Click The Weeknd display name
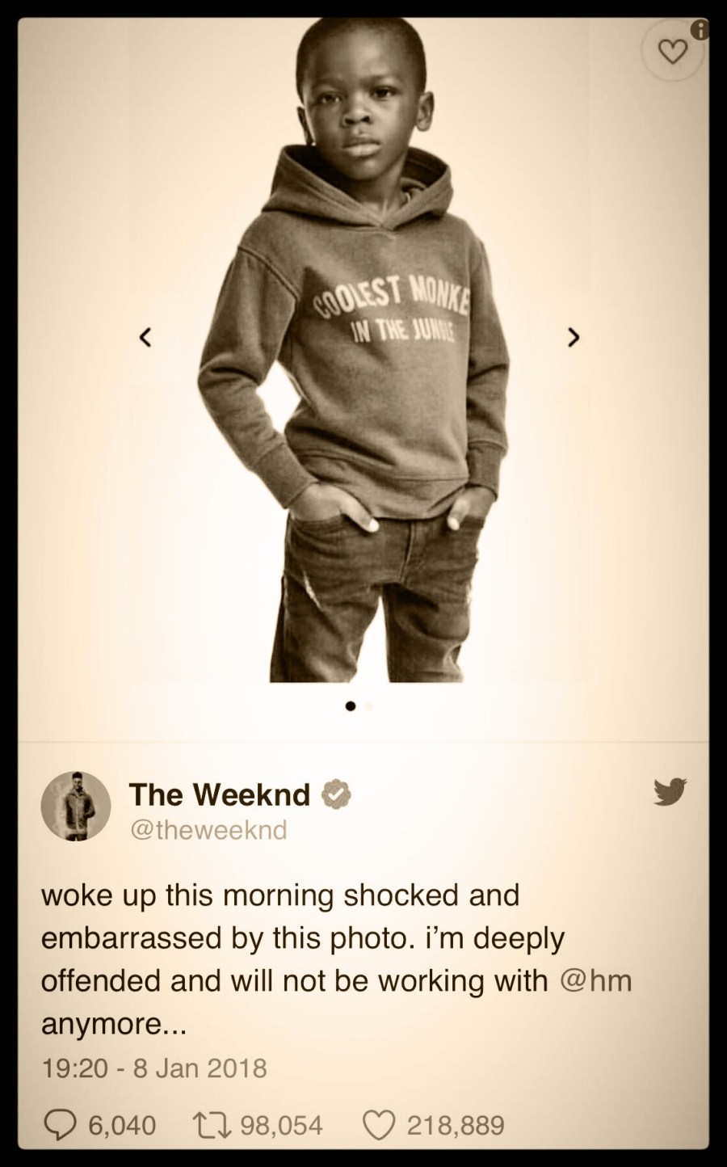 (220, 794)
